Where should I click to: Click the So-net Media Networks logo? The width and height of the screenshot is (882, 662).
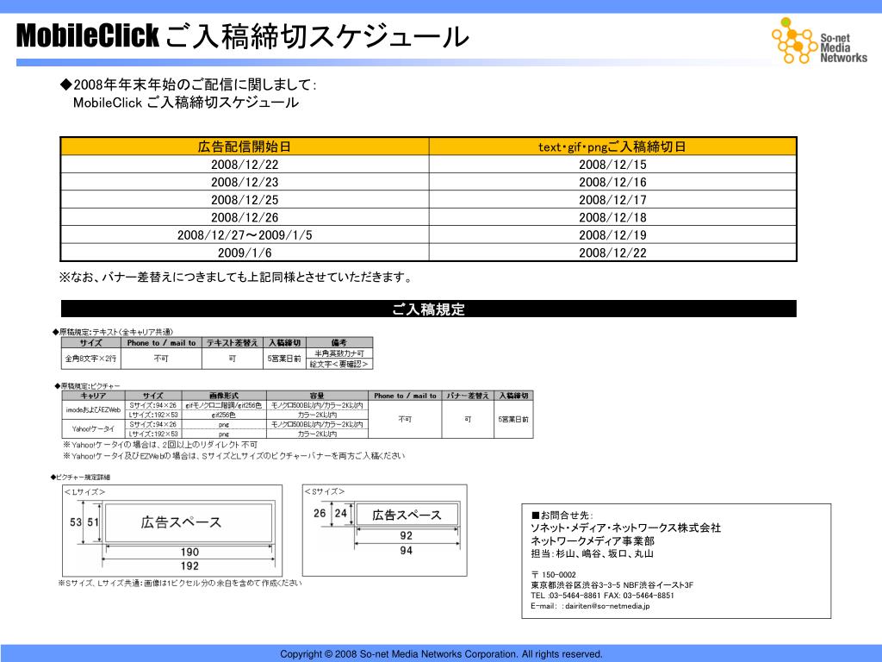819,41
